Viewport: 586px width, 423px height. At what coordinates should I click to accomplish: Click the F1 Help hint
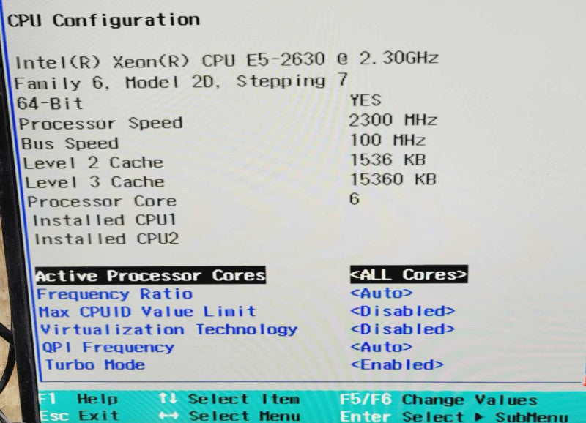(x=78, y=399)
